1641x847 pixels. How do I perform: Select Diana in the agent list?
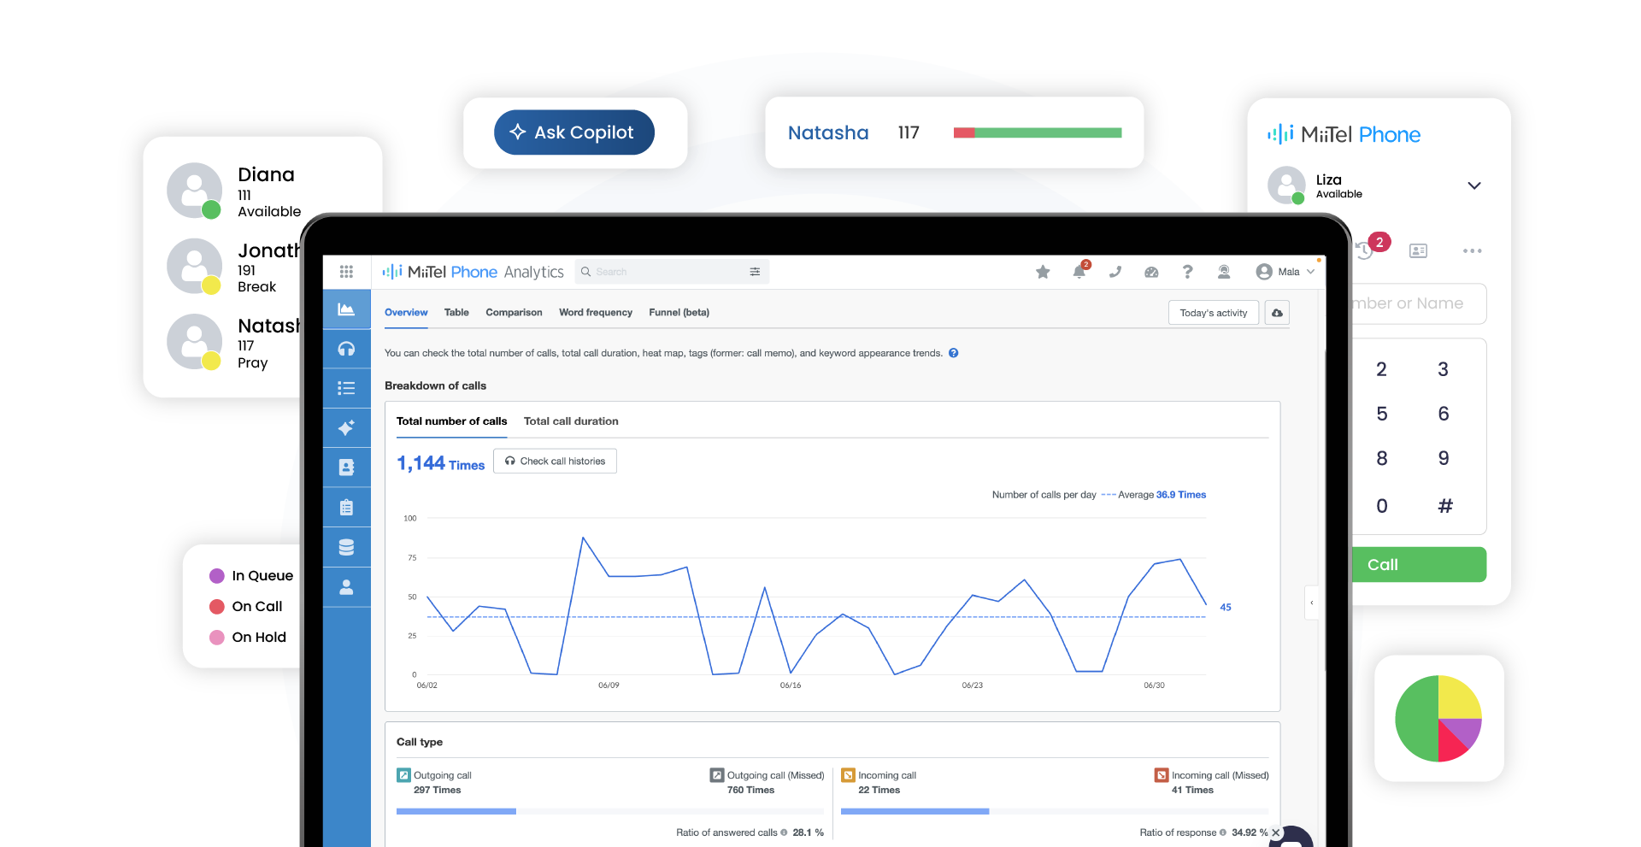(235, 191)
